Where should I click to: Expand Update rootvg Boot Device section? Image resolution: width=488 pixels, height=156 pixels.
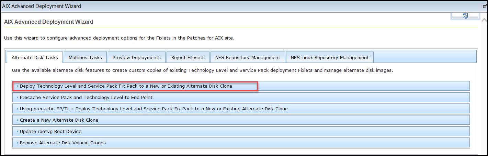tap(241, 131)
